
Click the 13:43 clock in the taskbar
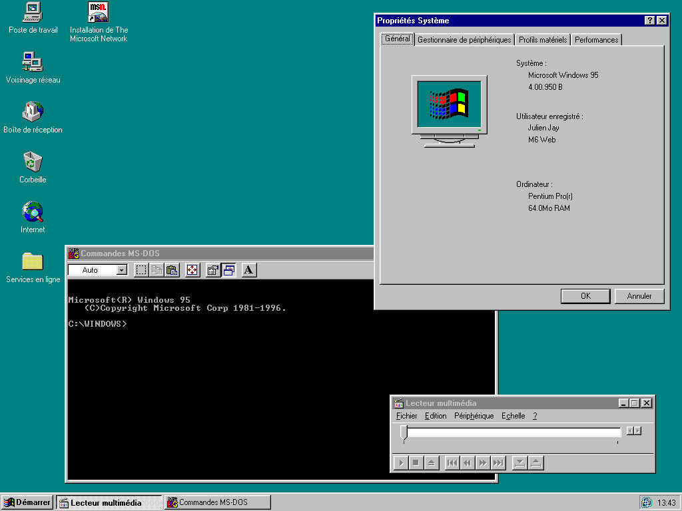[x=666, y=503]
